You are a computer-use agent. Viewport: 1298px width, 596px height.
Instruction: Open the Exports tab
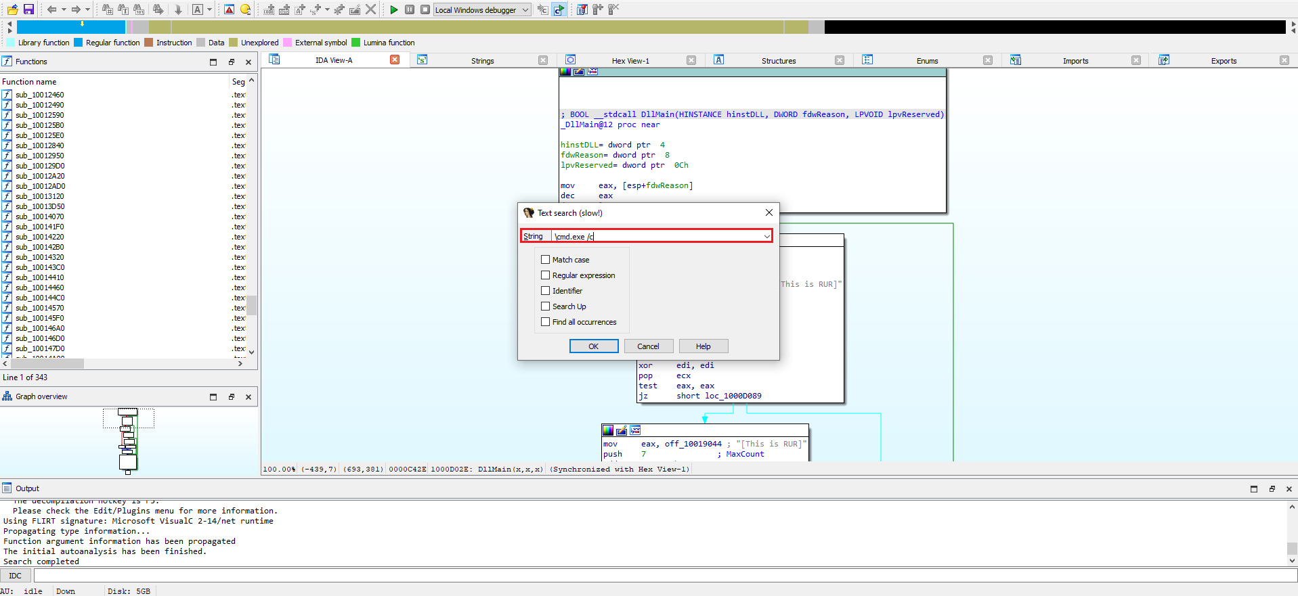coord(1224,61)
